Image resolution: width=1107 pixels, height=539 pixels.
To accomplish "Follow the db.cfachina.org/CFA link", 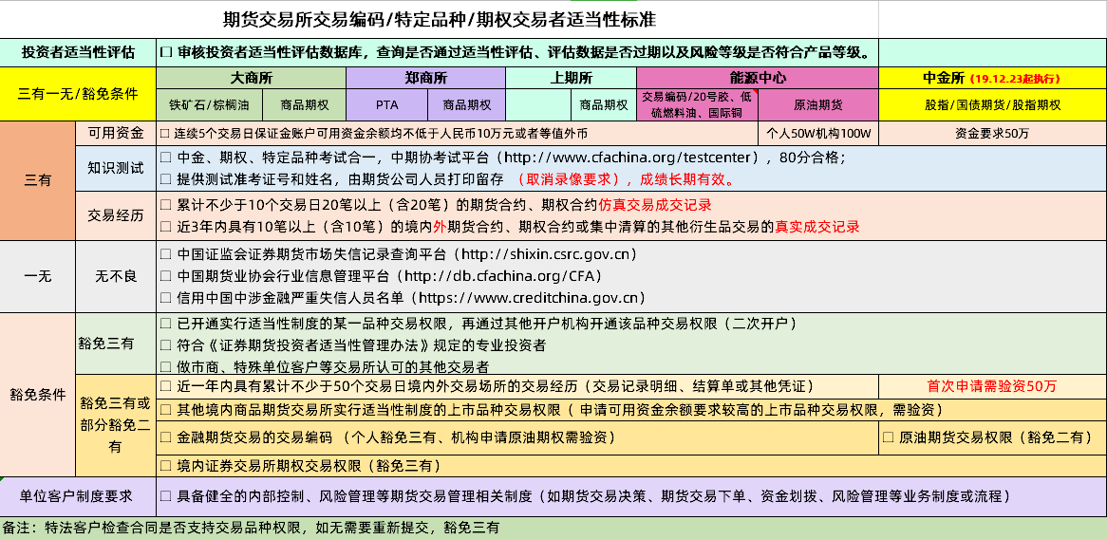I will [x=512, y=276].
